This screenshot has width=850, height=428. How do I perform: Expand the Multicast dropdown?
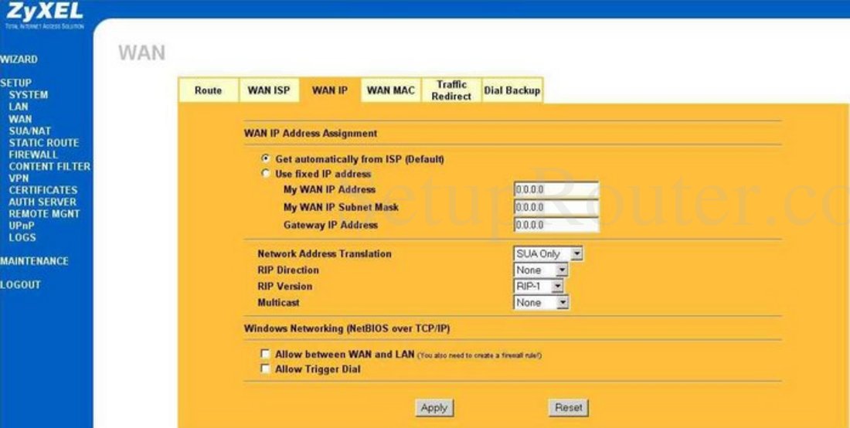click(x=541, y=303)
